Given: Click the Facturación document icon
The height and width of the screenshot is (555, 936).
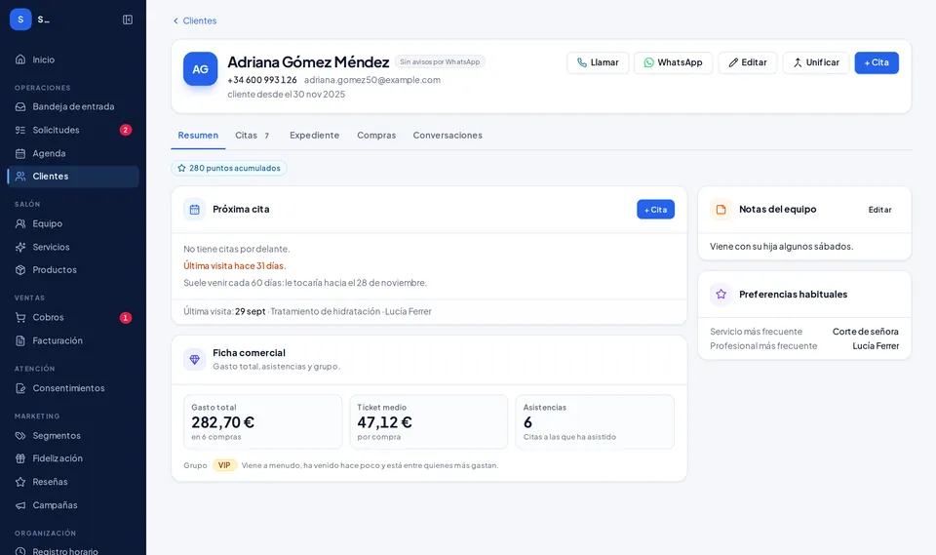Looking at the screenshot, I should pos(20,340).
